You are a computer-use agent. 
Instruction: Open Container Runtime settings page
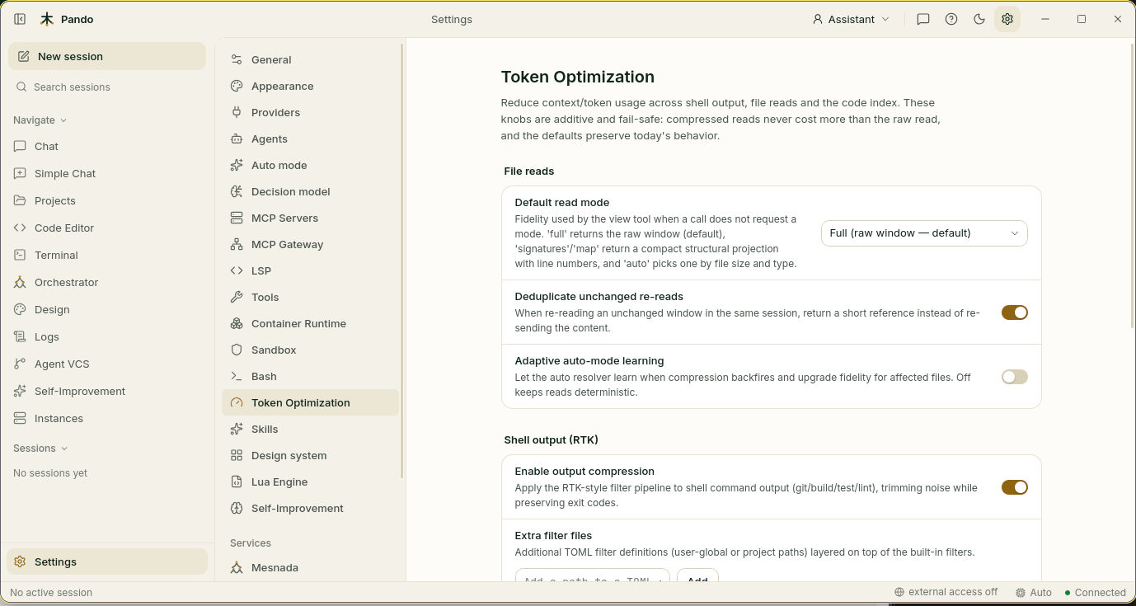coord(310,323)
